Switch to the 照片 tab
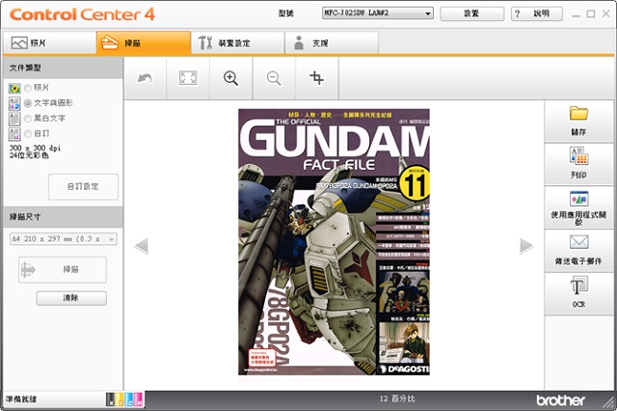The height and width of the screenshot is (411, 617). (x=49, y=42)
